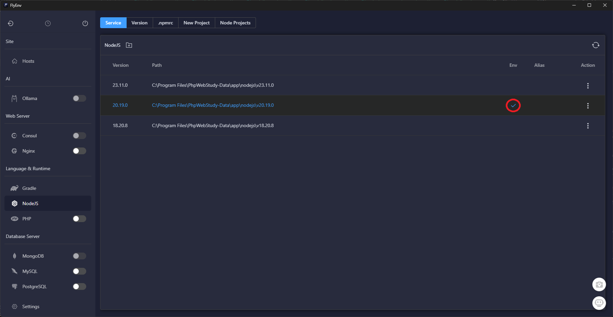This screenshot has width=613, height=317.
Task: Enable the MySQL service switch
Action: (79, 271)
